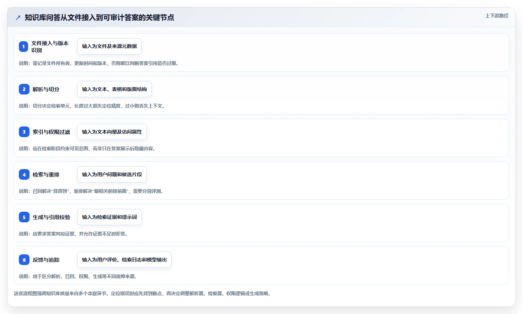Click the 输入为文件及来源元数据 chip
Viewport: 523px width, 314px height.
click(x=110, y=47)
